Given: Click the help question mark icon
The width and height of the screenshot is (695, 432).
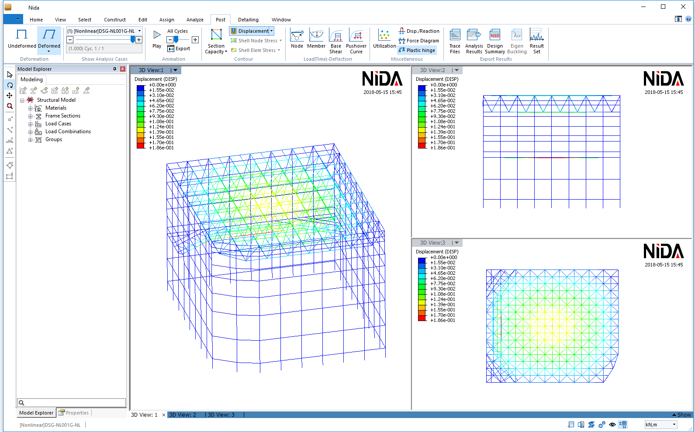Looking at the screenshot, I should (688, 19).
